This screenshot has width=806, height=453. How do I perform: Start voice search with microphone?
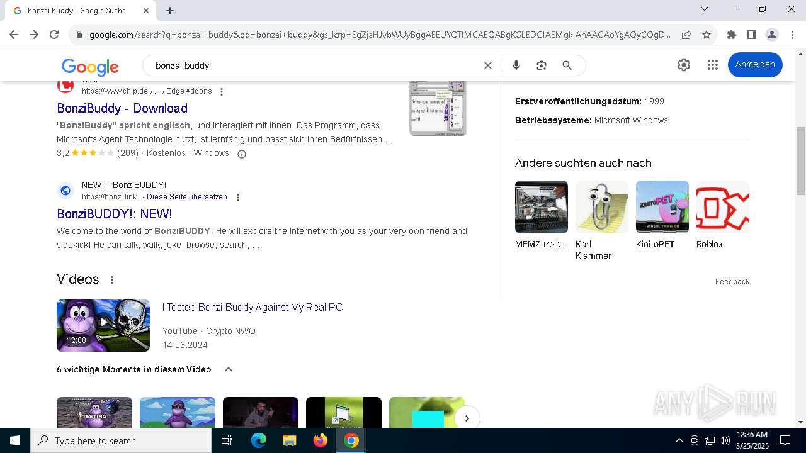(x=516, y=65)
